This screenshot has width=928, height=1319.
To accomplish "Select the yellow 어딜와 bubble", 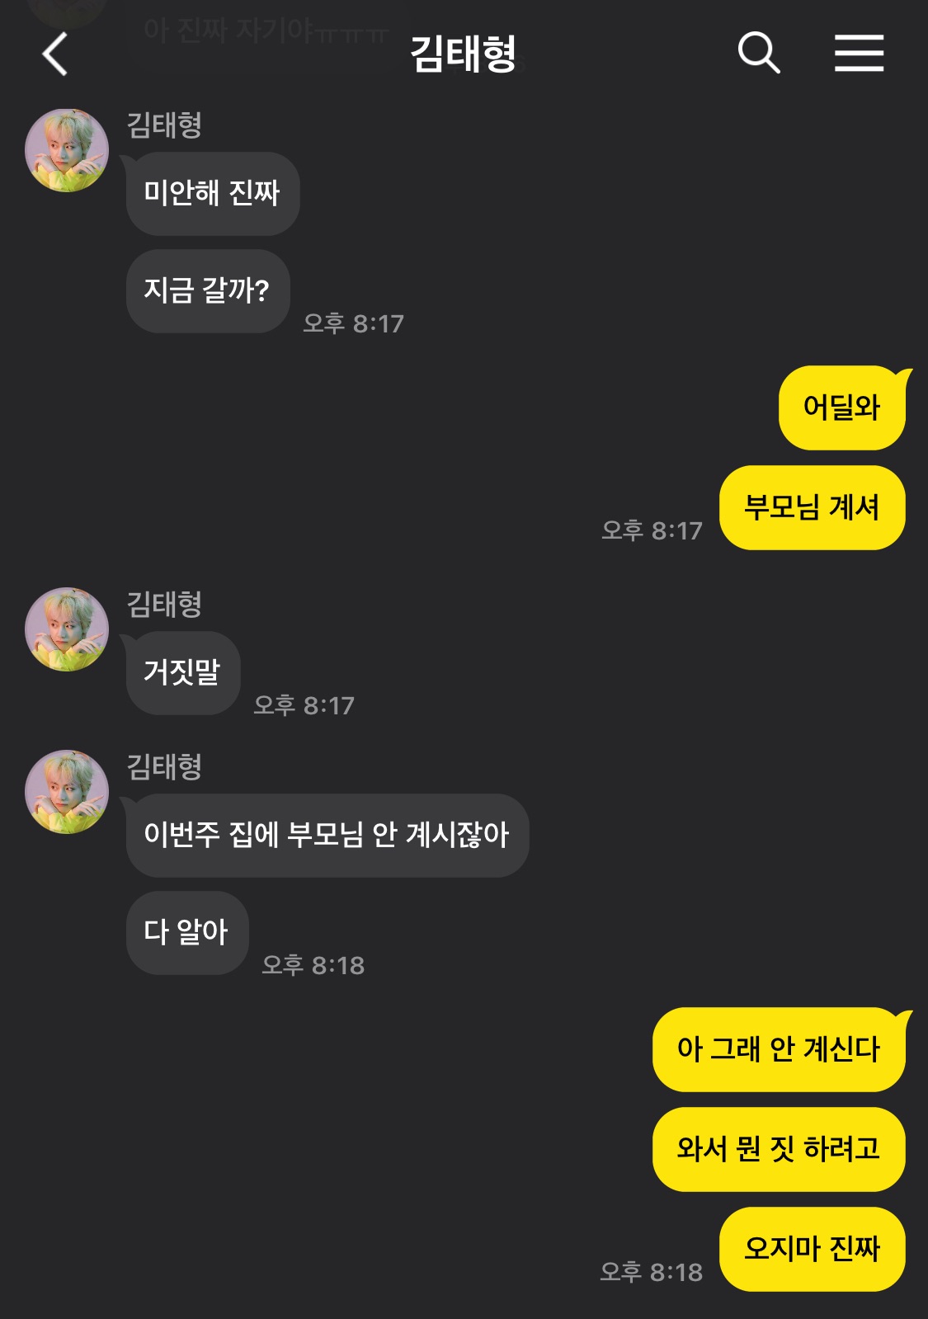I will 842,407.
